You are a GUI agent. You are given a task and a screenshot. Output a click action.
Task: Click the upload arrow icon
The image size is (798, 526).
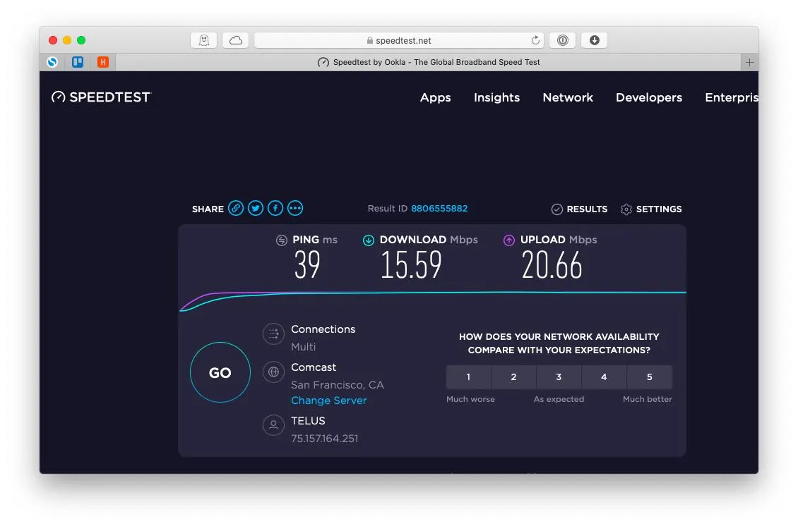[509, 240]
